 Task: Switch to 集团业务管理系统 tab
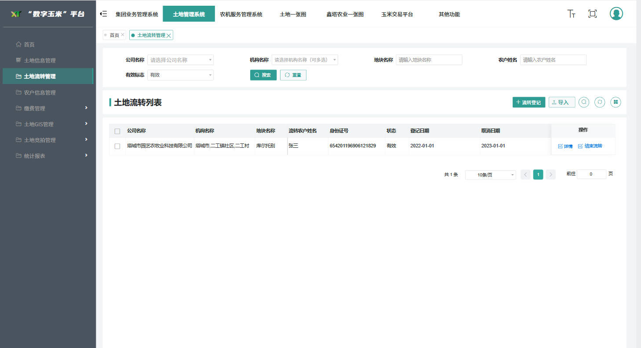tap(137, 14)
